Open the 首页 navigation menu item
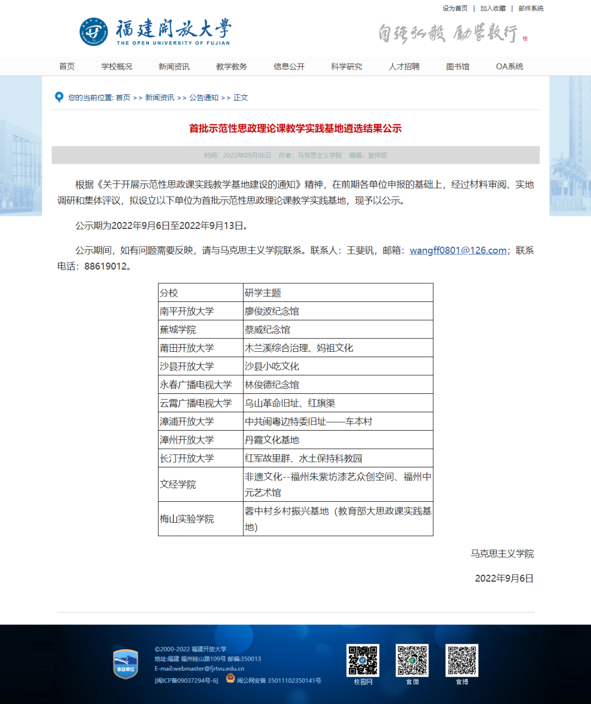This screenshot has height=704, width=591. pyautogui.click(x=67, y=66)
